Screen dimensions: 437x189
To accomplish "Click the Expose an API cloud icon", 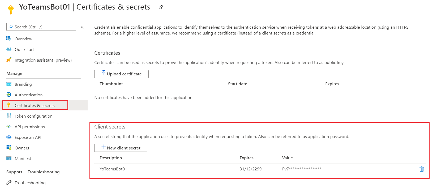I will click(x=9, y=137).
